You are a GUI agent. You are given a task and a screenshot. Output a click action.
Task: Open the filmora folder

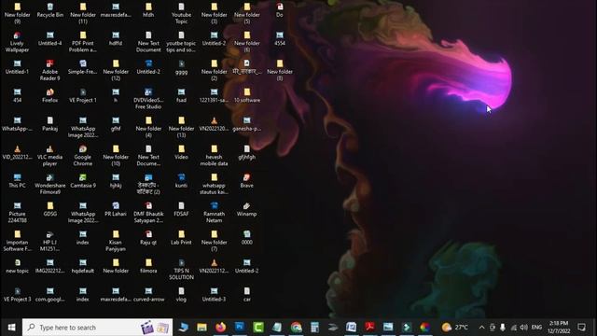pyautogui.click(x=148, y=266)
